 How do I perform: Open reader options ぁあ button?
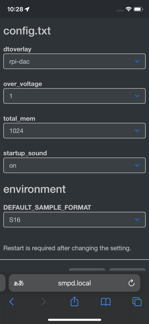click(19, 283)
